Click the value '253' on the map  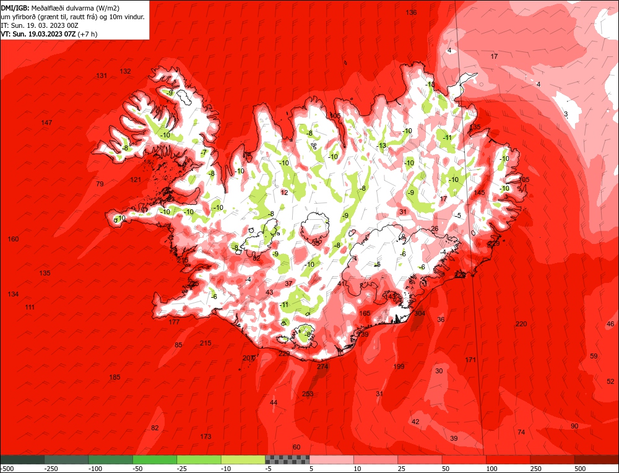308,394
